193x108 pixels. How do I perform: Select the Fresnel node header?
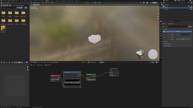55,76
